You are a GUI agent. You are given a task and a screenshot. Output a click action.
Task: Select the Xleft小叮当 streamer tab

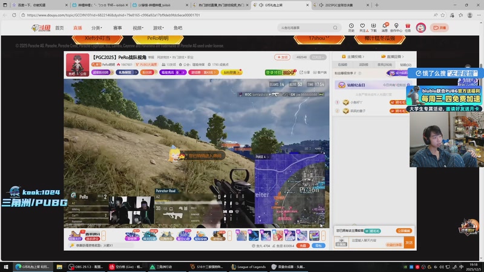pos(97,39)
